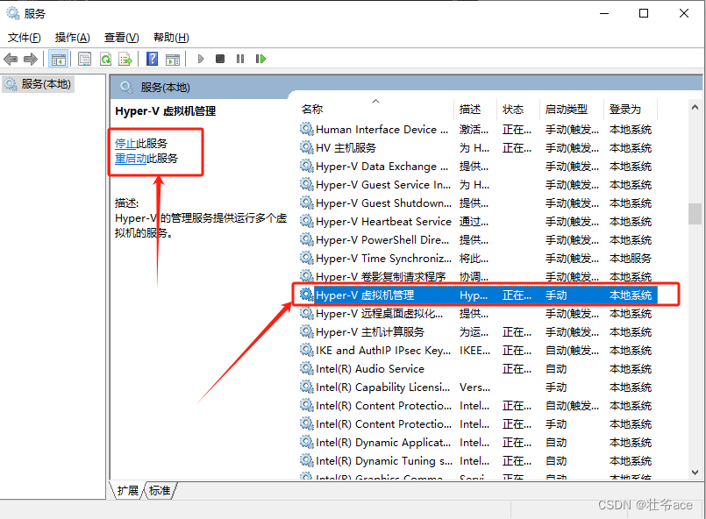Select the HV 主机服务 row
706x519 pixels.
pos(478,148)
